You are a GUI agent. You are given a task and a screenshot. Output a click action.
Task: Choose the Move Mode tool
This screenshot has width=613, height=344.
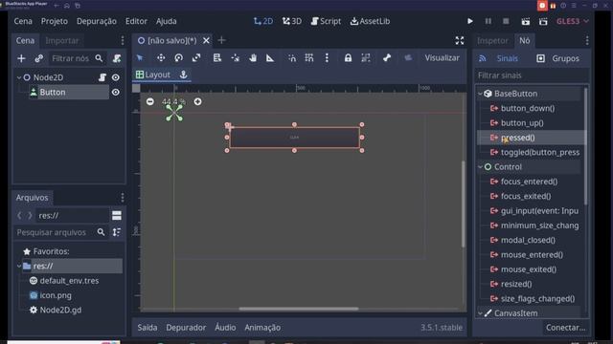point(161,58)
